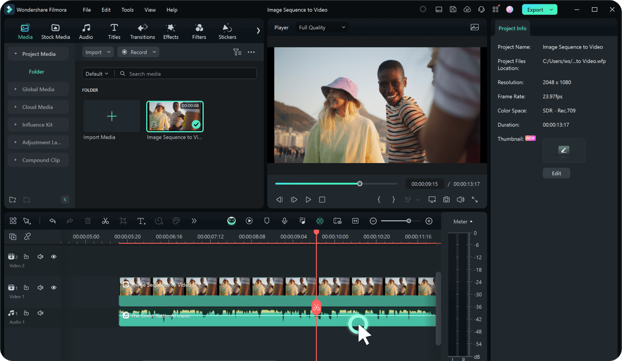The width and height of the screenshot is (622, 361).
Task: Open the Text tool in timeline toolbar
Action: tap(141, 221)
